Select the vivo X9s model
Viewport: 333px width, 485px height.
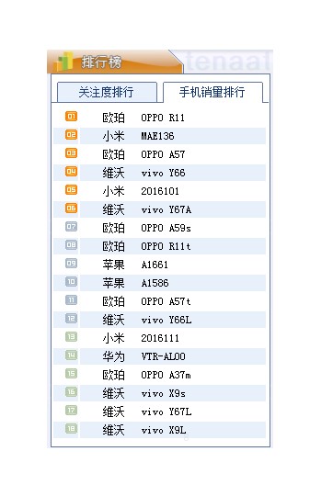pyautogui.click(x=163, y=393)
